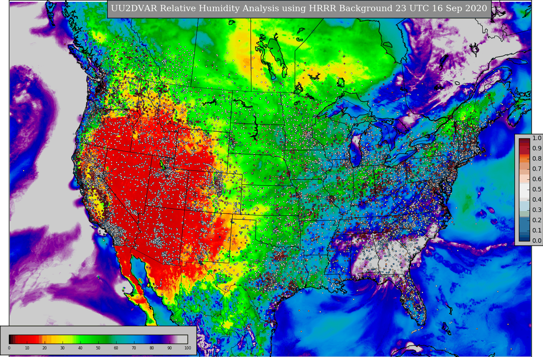Screen dimensions: 543x357
Task: Click the dark blue bottom segment of the right colorbar
Action: pyautogui.click(x=524, y=238)
